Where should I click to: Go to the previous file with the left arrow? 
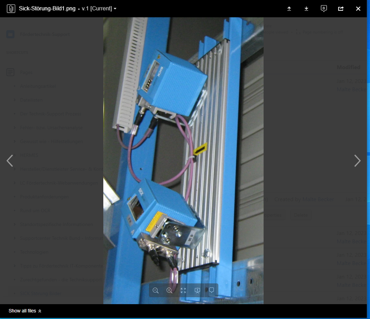(x=10, y=161)
